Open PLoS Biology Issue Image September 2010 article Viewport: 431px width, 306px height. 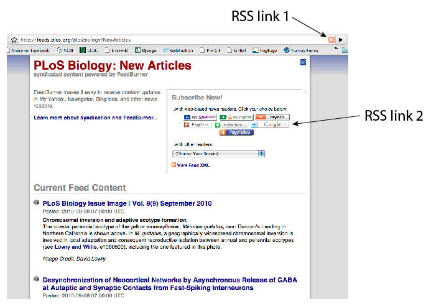pos(127,203)
